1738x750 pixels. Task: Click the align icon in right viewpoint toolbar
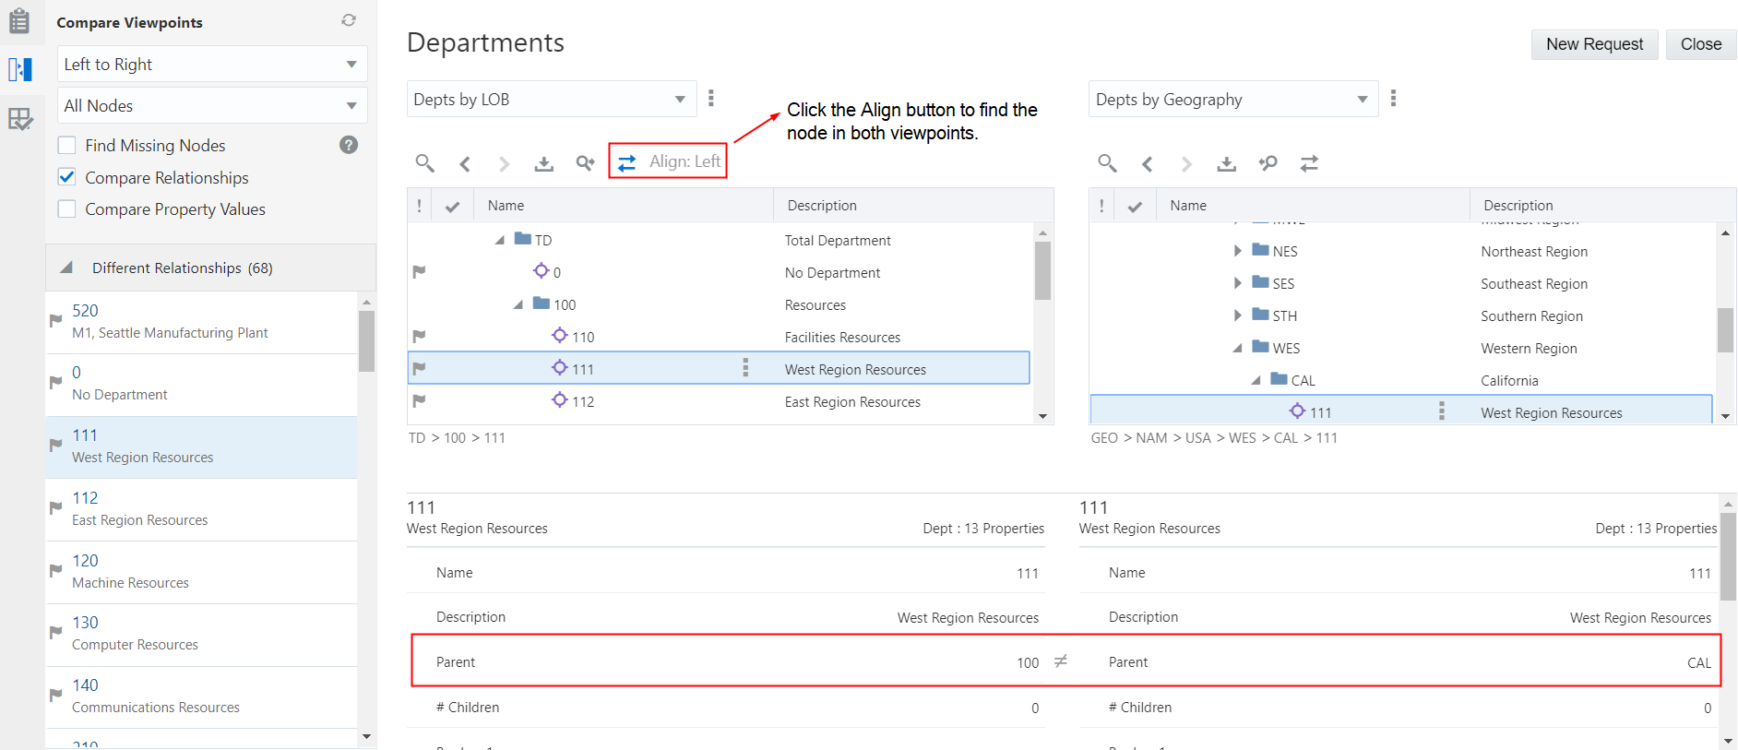pos(1309,163)
